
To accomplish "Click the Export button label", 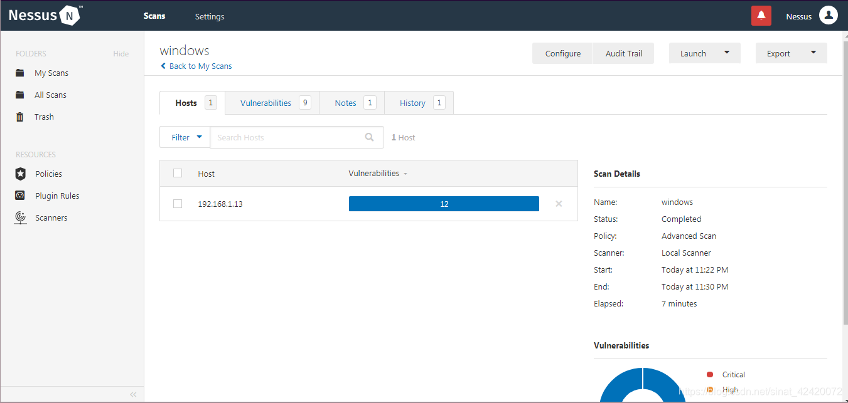I will tap(778, 53).
